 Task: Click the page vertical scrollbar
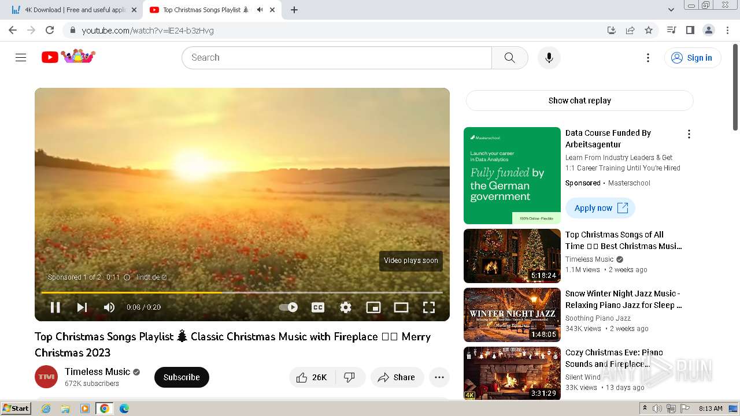coord(735,87)
